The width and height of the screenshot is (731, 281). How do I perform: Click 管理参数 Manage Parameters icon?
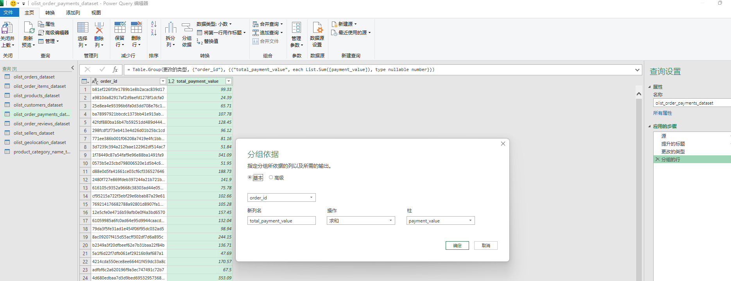tap(296, 28)
